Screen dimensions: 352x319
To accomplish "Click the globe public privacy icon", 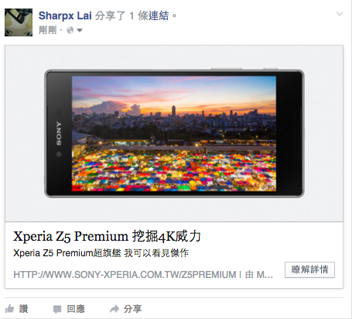I will point(70,30).
